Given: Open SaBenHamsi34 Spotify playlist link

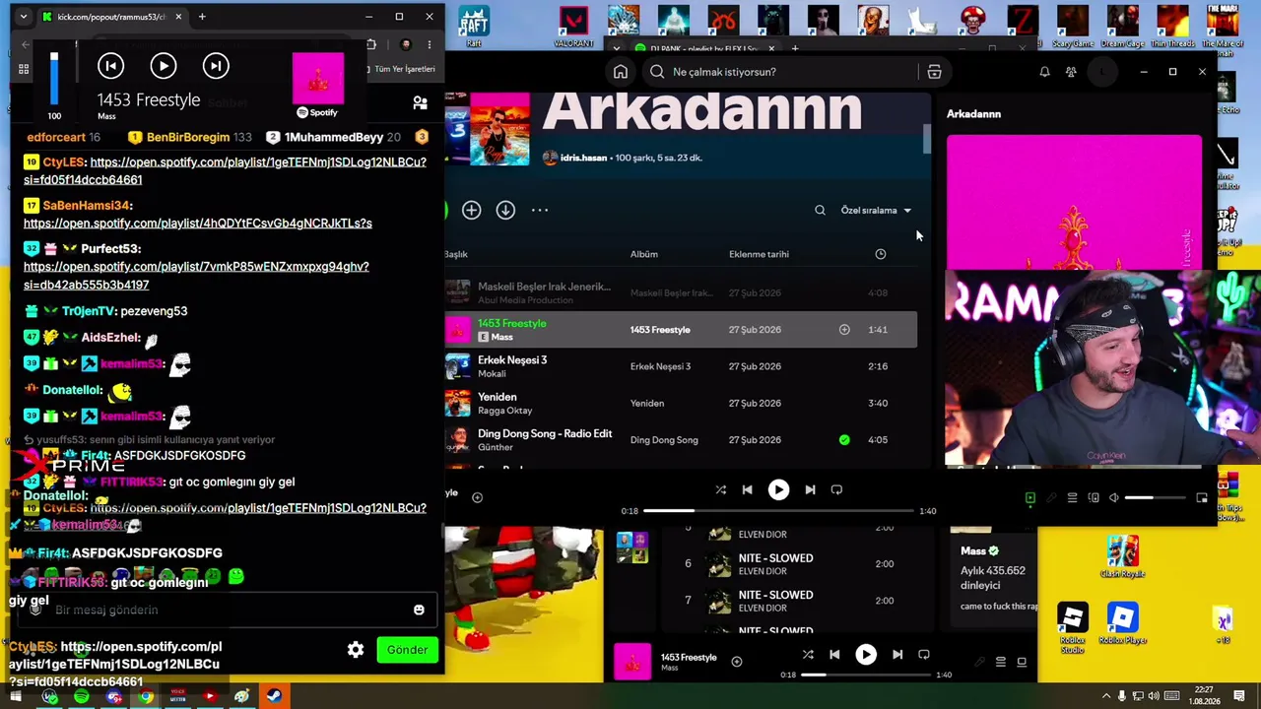Looking at the screenshot, I should [198, 224].
